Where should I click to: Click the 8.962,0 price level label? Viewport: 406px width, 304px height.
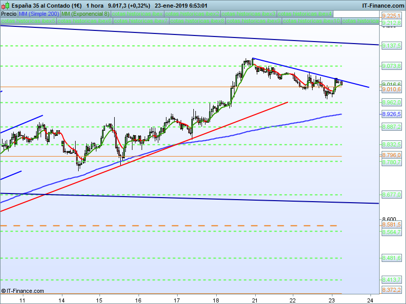pos(391,103)
